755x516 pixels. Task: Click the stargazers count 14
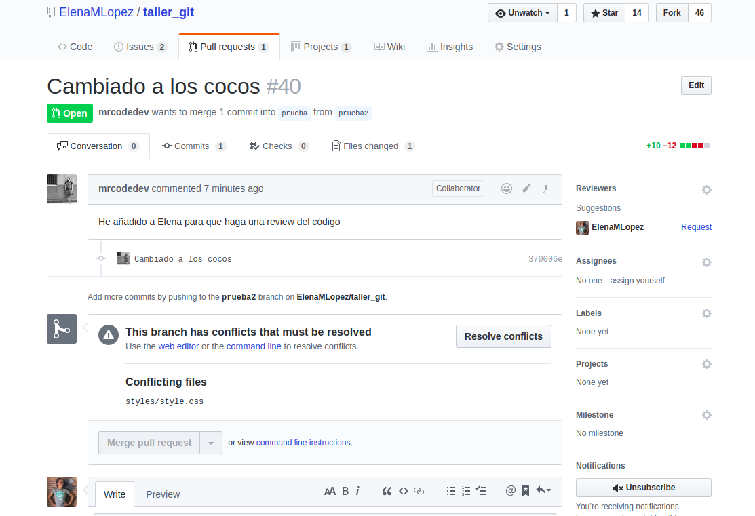tap(636, 13)
